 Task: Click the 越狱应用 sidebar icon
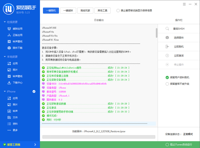point(9,29)
